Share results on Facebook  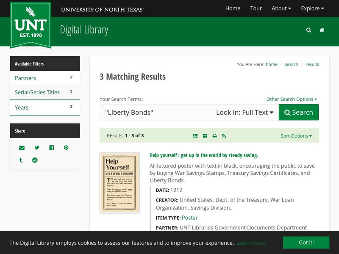[51, 148]
